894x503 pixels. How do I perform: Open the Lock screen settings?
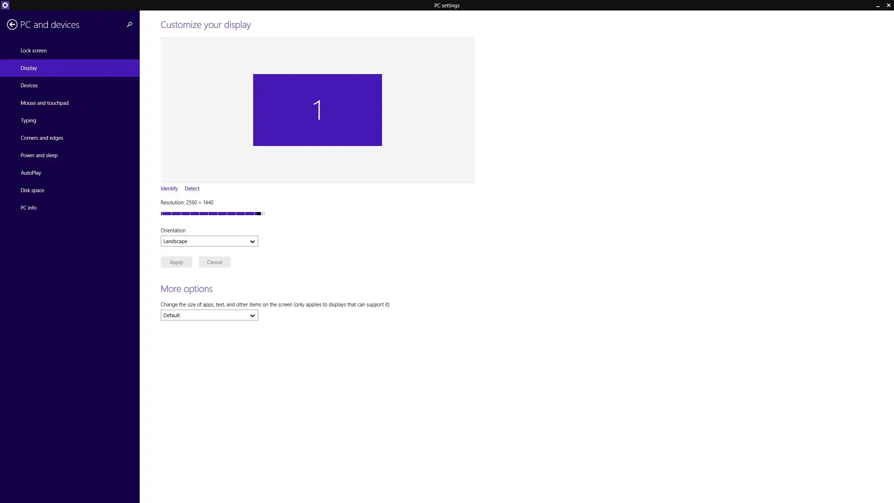coord(34,51)
